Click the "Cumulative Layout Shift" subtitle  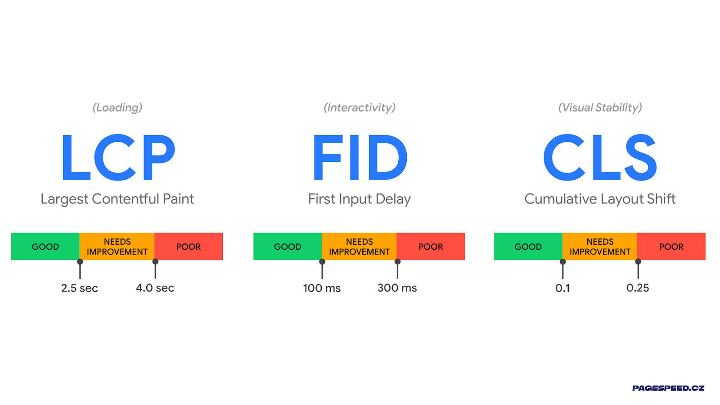click(600, 199)
